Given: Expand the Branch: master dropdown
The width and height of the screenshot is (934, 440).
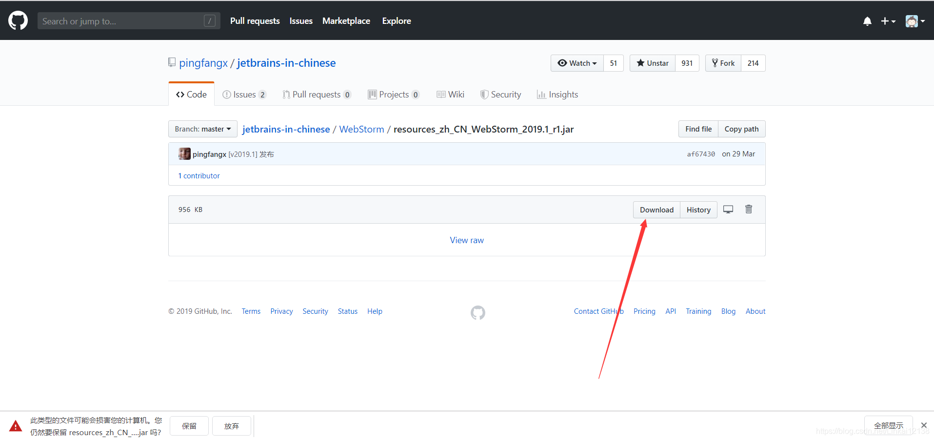Looking at the screenshot, I should (203, 129).
